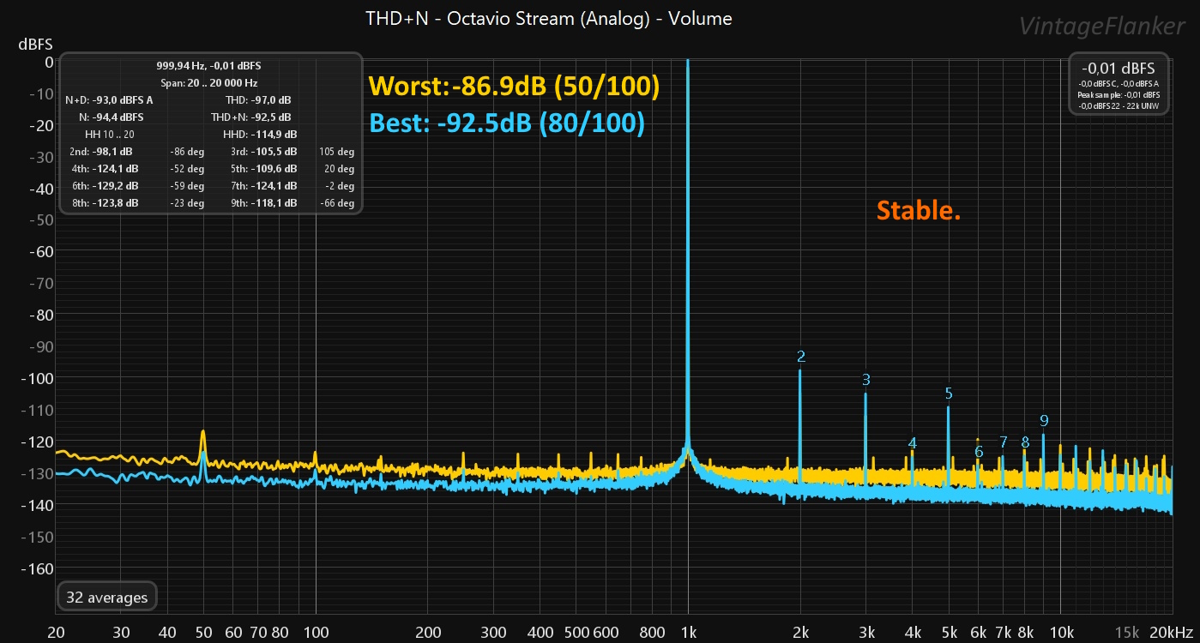Screen dimensions: 1200x643
Task: Click the "Peak sample: -0,01 dBFS" meter line
Action: click(x=1118, y=94)
